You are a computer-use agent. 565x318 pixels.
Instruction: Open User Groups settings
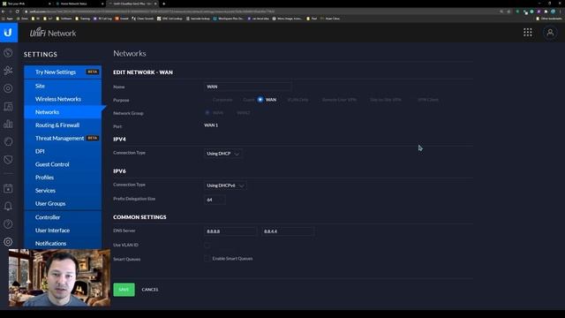point(63,203)
